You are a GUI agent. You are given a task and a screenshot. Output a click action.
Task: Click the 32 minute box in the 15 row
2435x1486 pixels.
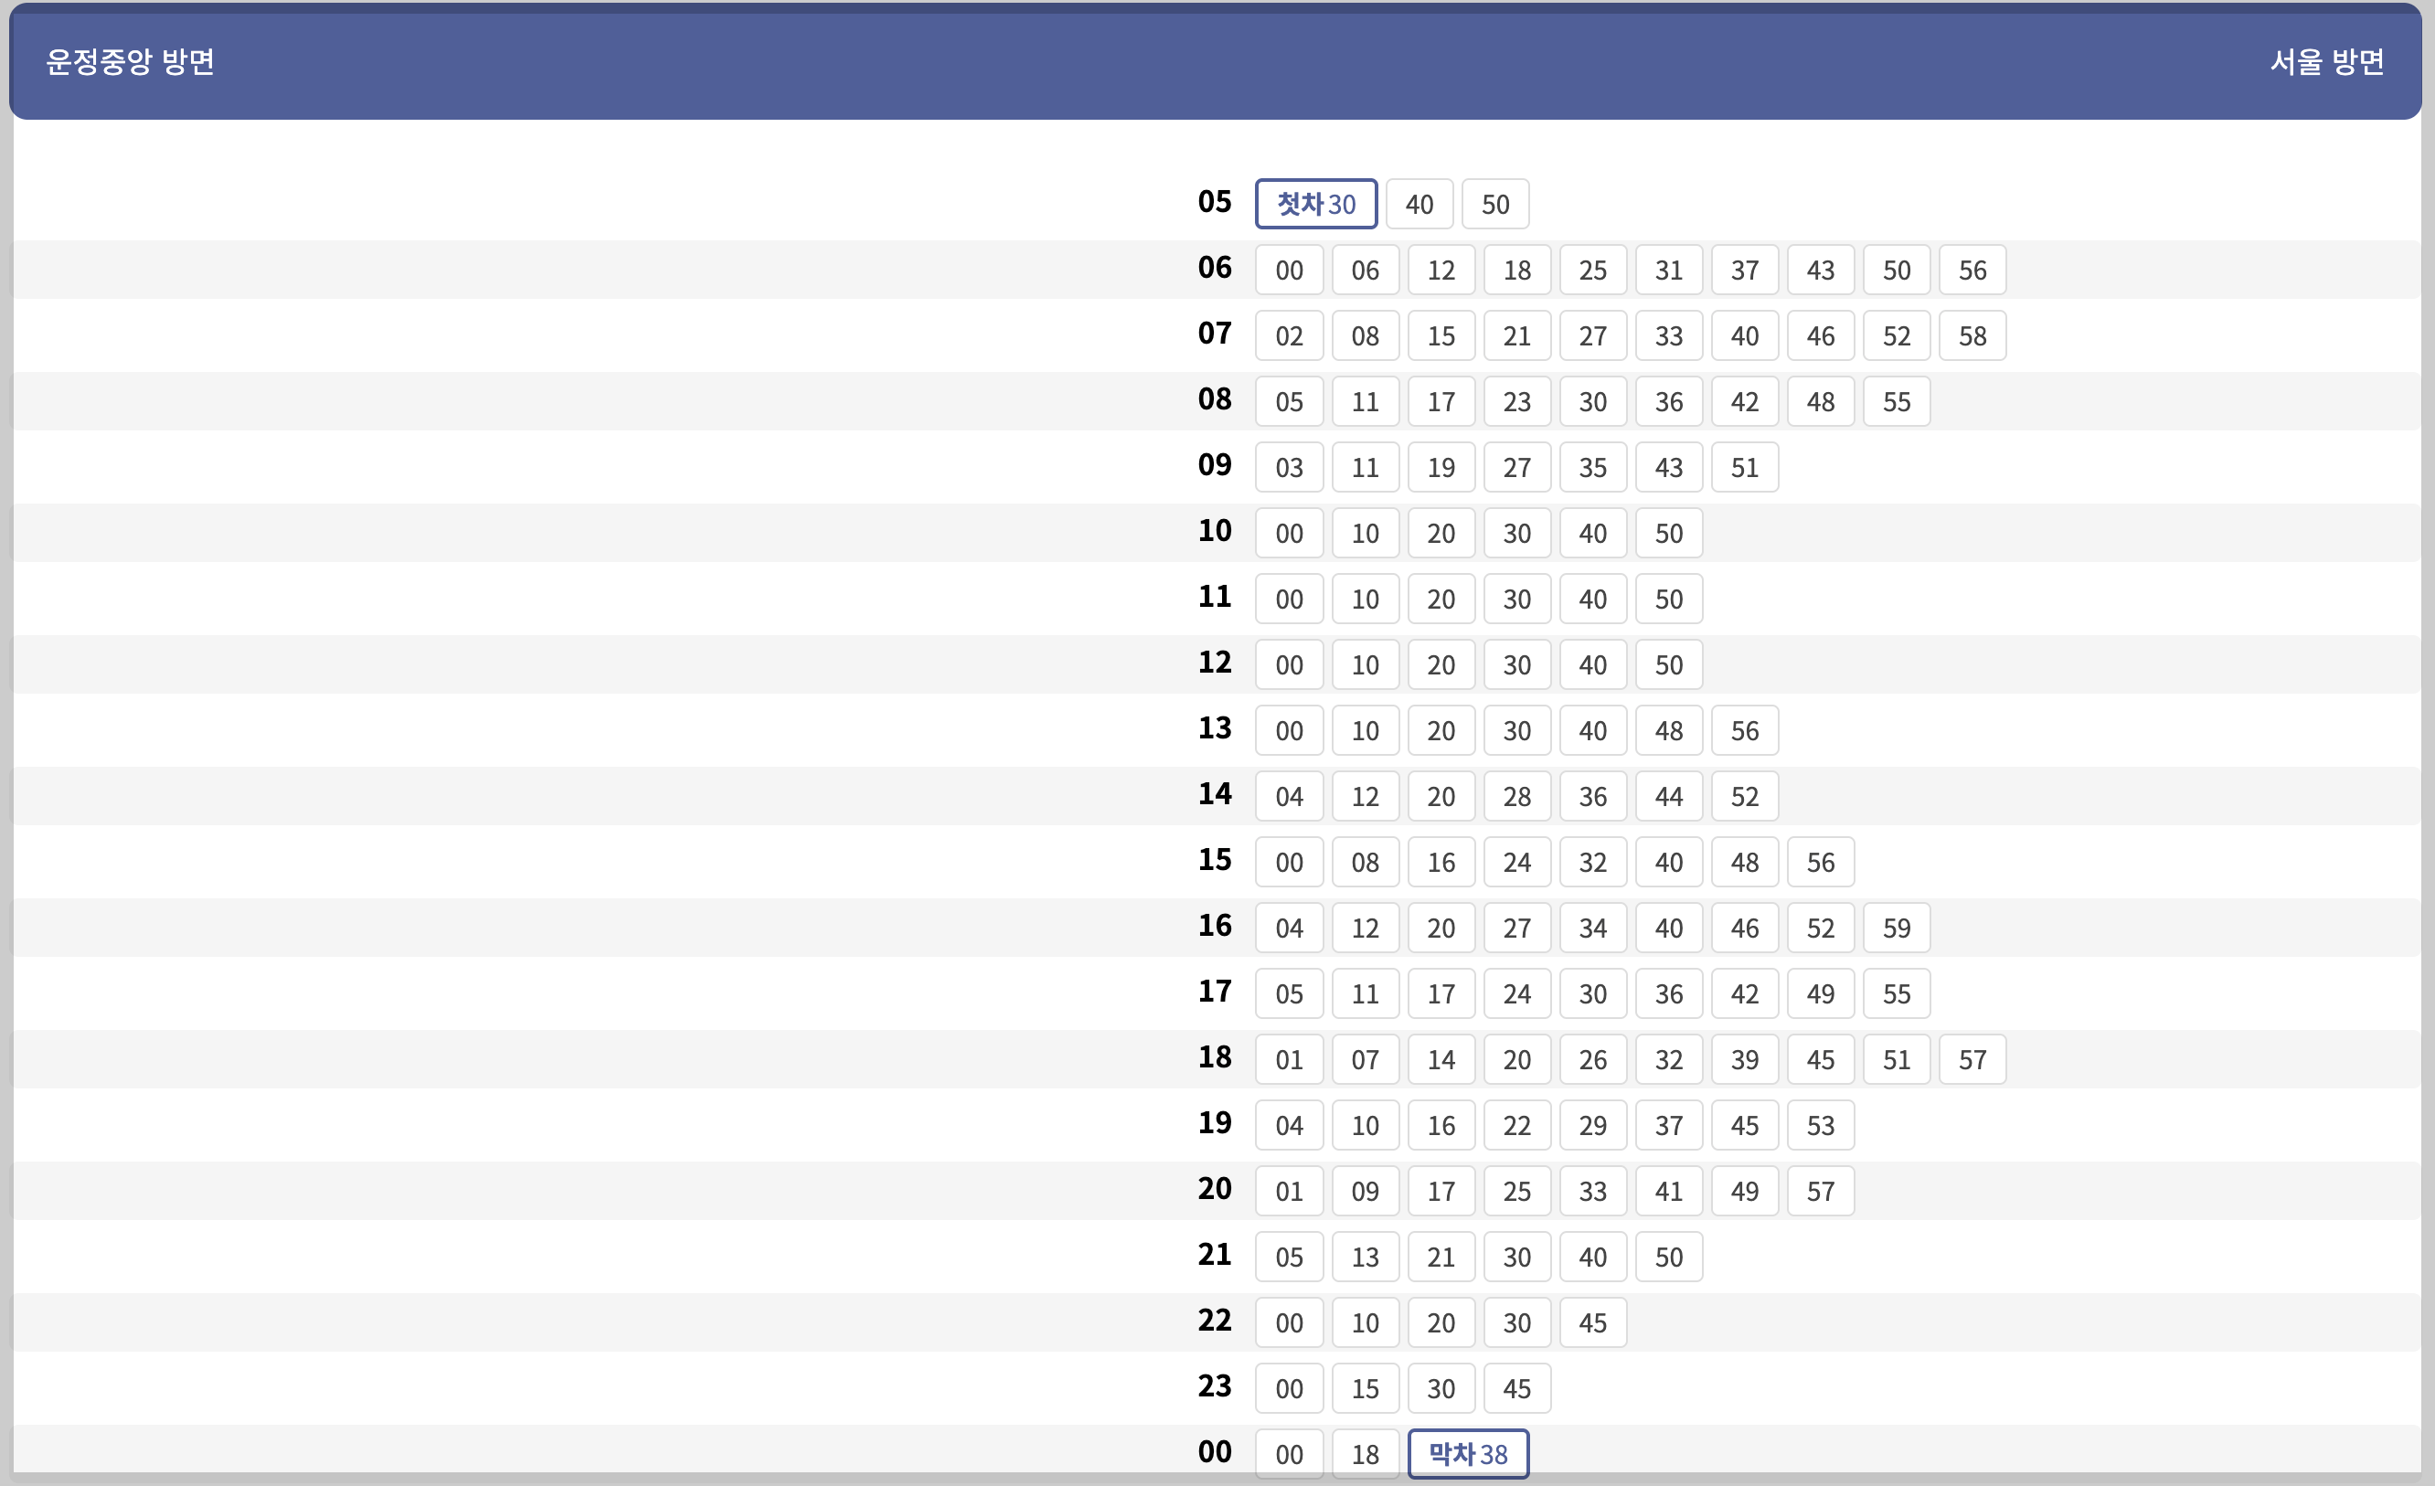1593,863
